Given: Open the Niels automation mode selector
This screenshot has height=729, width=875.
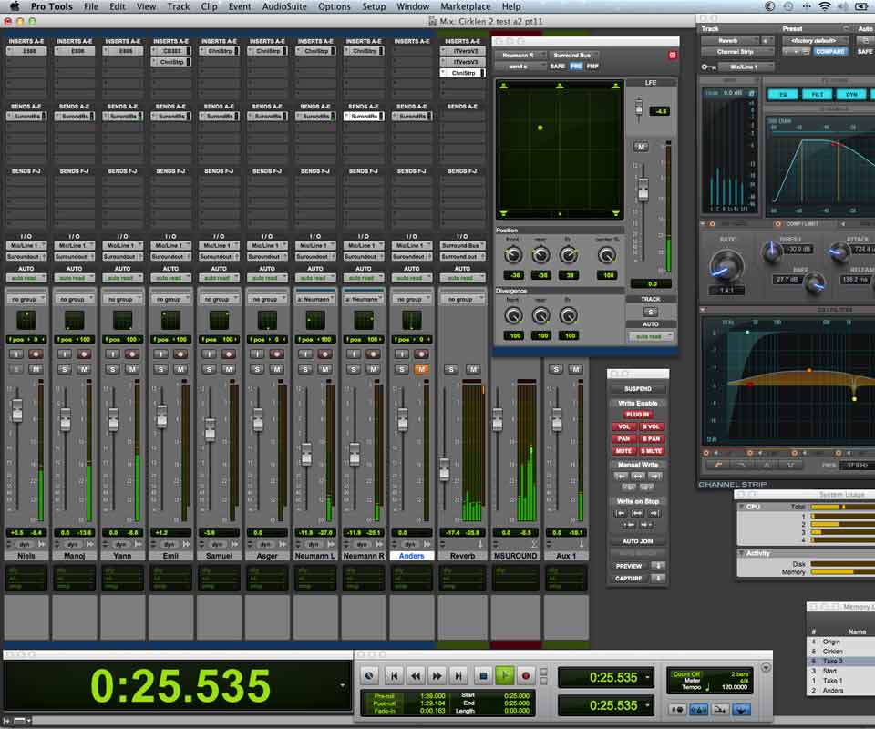Looking at the screenshot, I should (x=26, y=278).
